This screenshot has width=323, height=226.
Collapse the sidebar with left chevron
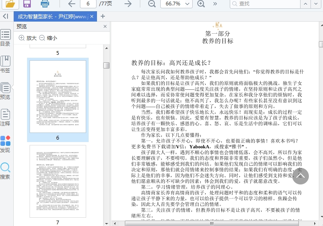click(5, 16)
